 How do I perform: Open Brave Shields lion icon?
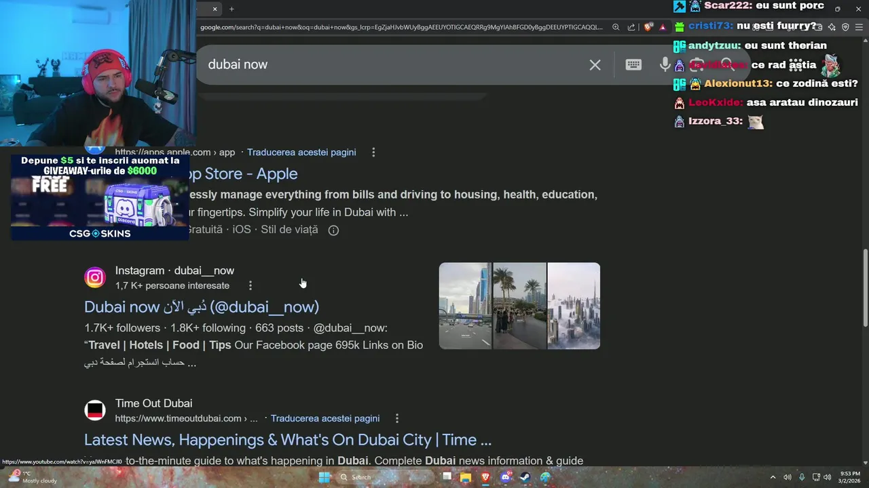pyautogui.click(x=648, y=27)
